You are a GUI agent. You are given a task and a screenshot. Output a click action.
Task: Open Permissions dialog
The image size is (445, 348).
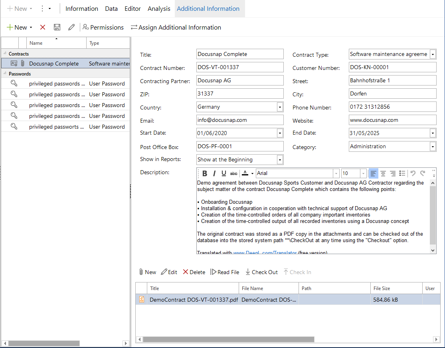click(x=103, y=27)
